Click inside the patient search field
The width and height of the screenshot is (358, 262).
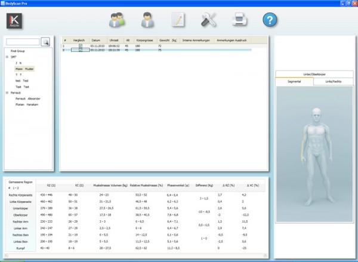coord(23,42)
